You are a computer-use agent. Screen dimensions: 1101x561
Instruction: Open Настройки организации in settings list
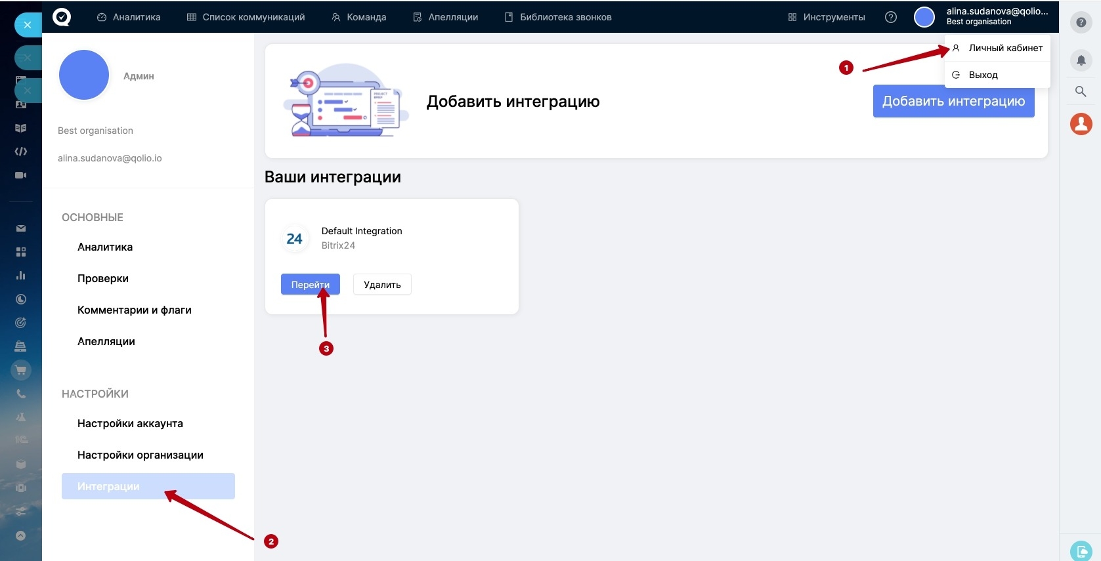140,455
